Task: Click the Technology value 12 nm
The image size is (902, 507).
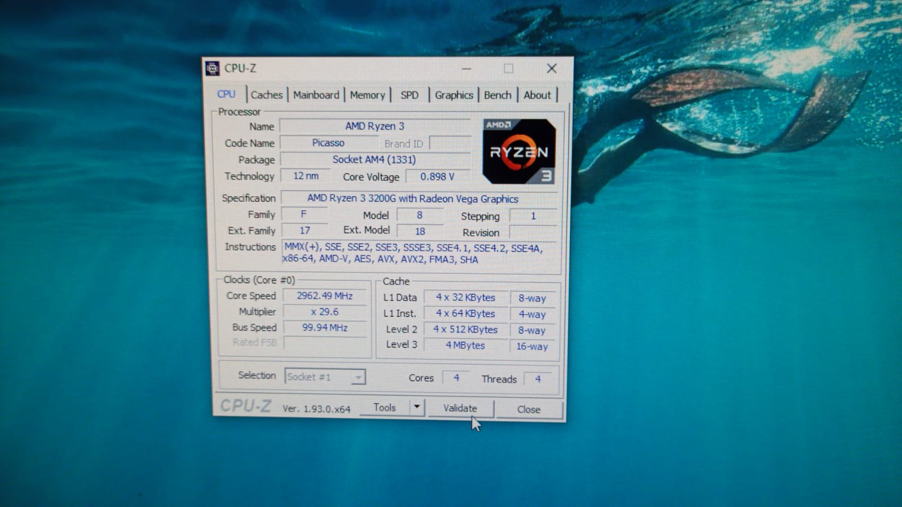Action: tap(306, 176)
